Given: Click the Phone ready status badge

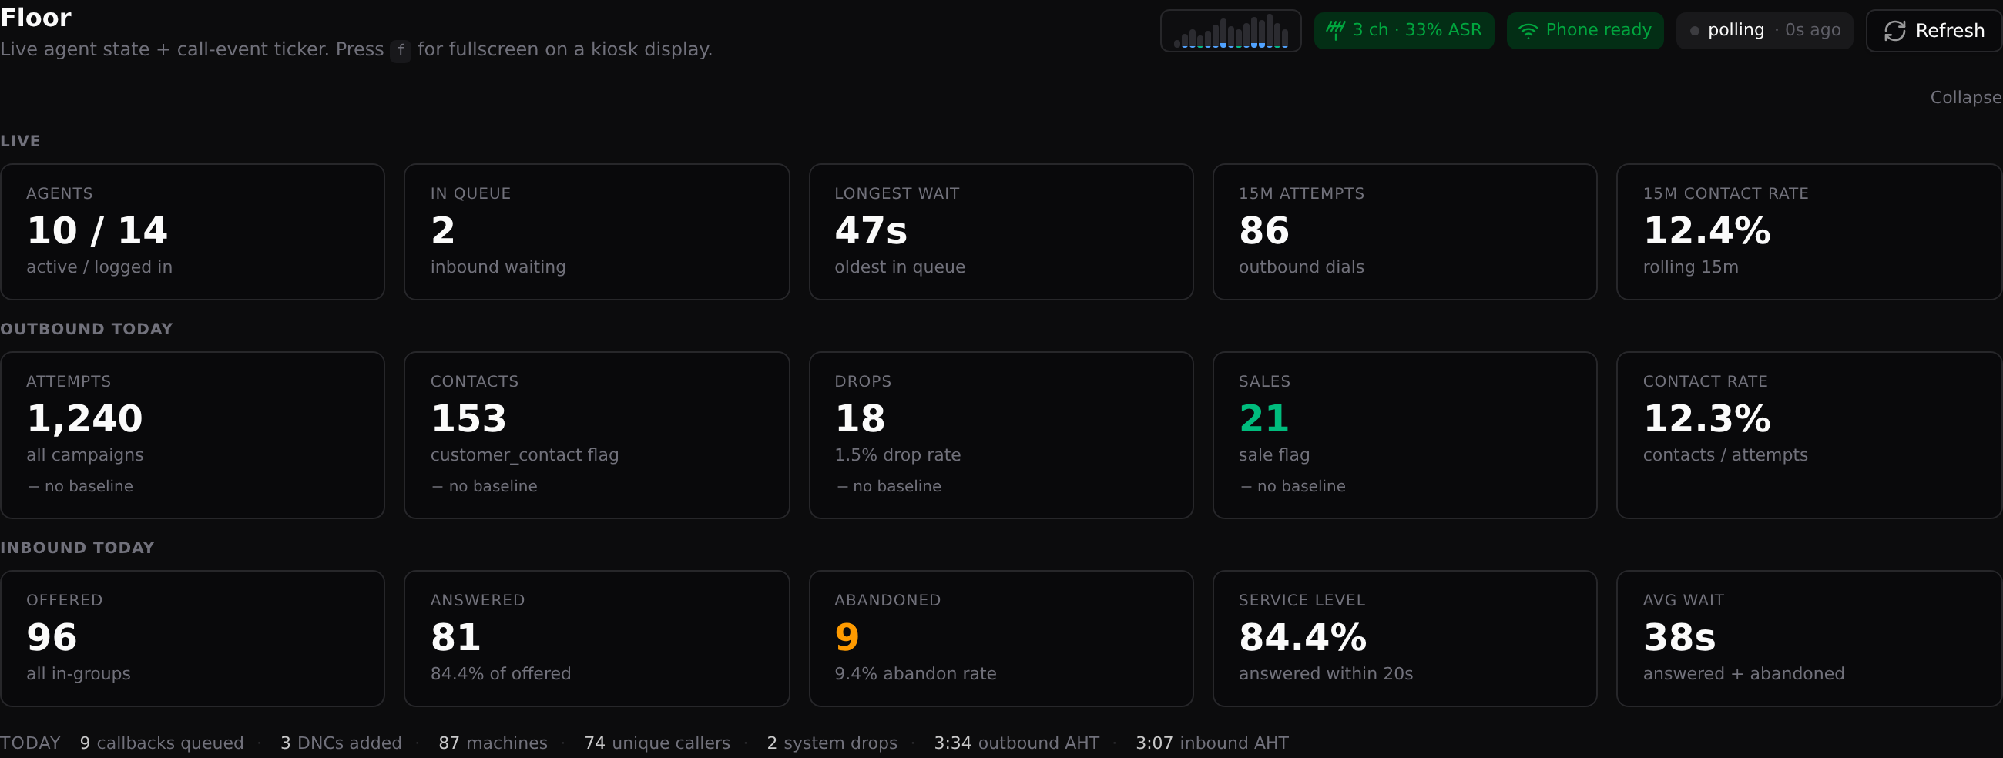Looking at the screenshot, I should (1585, 31).
